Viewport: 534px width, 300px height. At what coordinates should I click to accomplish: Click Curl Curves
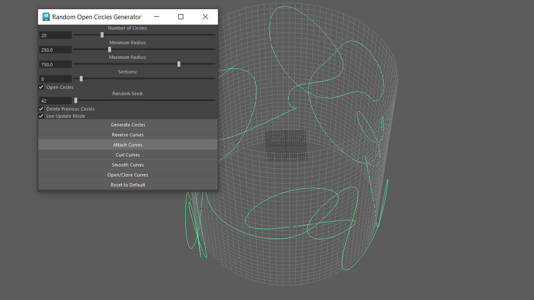(127, 154)
